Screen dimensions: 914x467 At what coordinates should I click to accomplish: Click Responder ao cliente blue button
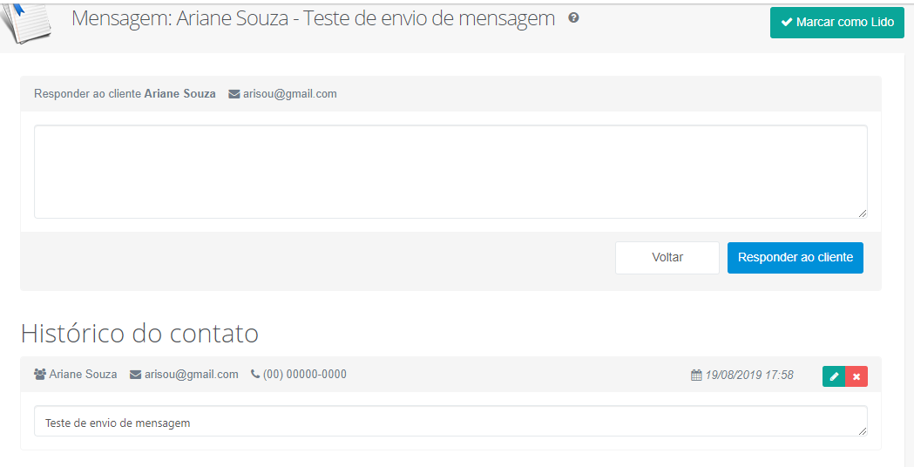(x=796, y=258)
